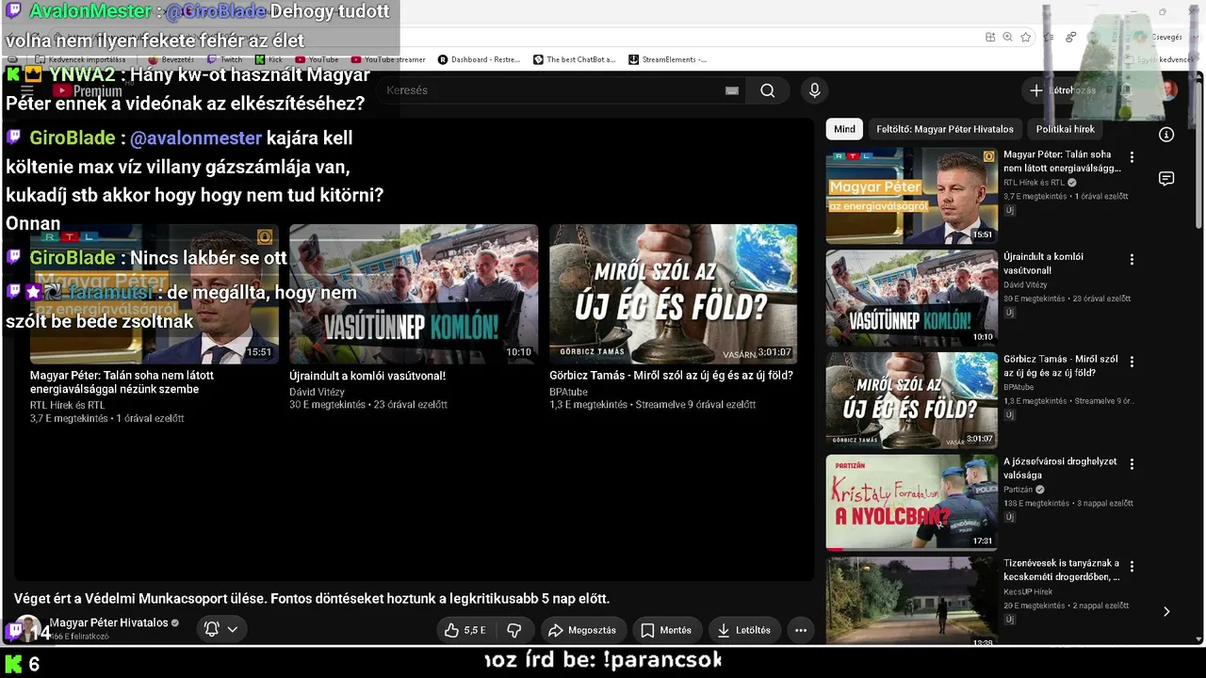Open options menu for Görbicz Tamás sidebar video
This screenshot has height=678, width=1206.
[x=1133, y=362]
